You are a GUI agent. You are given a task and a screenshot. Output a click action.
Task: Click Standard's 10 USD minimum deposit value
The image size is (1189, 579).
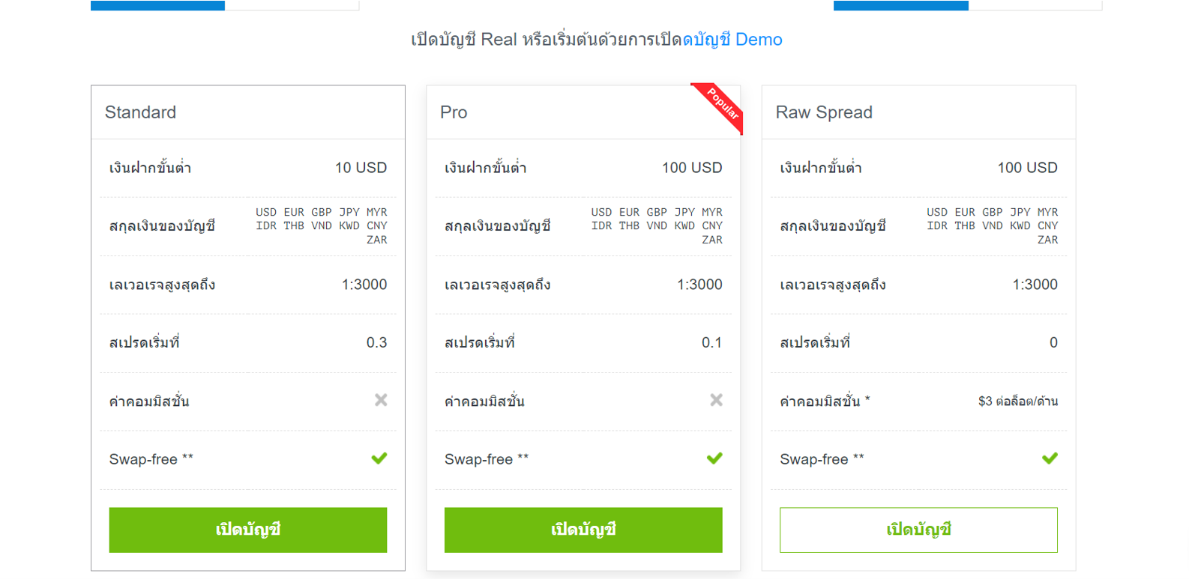pos(361,168)
